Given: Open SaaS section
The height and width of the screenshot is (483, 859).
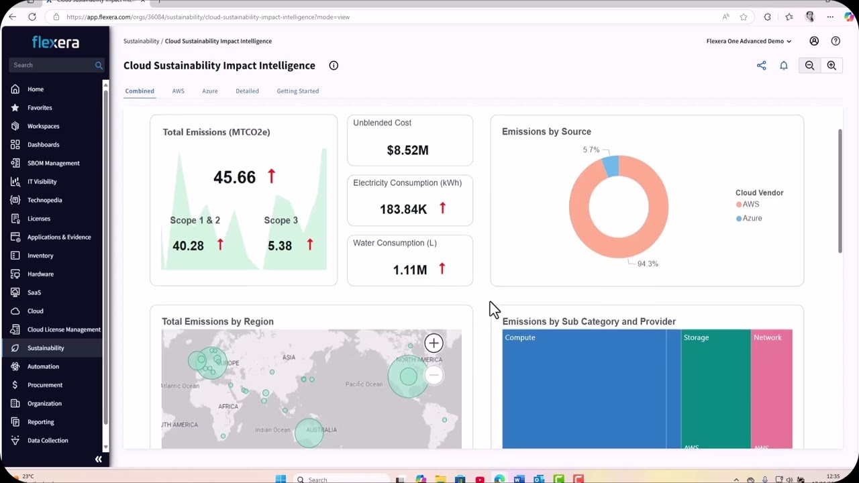Looking at the screenshot, I should tap(34, 292).
